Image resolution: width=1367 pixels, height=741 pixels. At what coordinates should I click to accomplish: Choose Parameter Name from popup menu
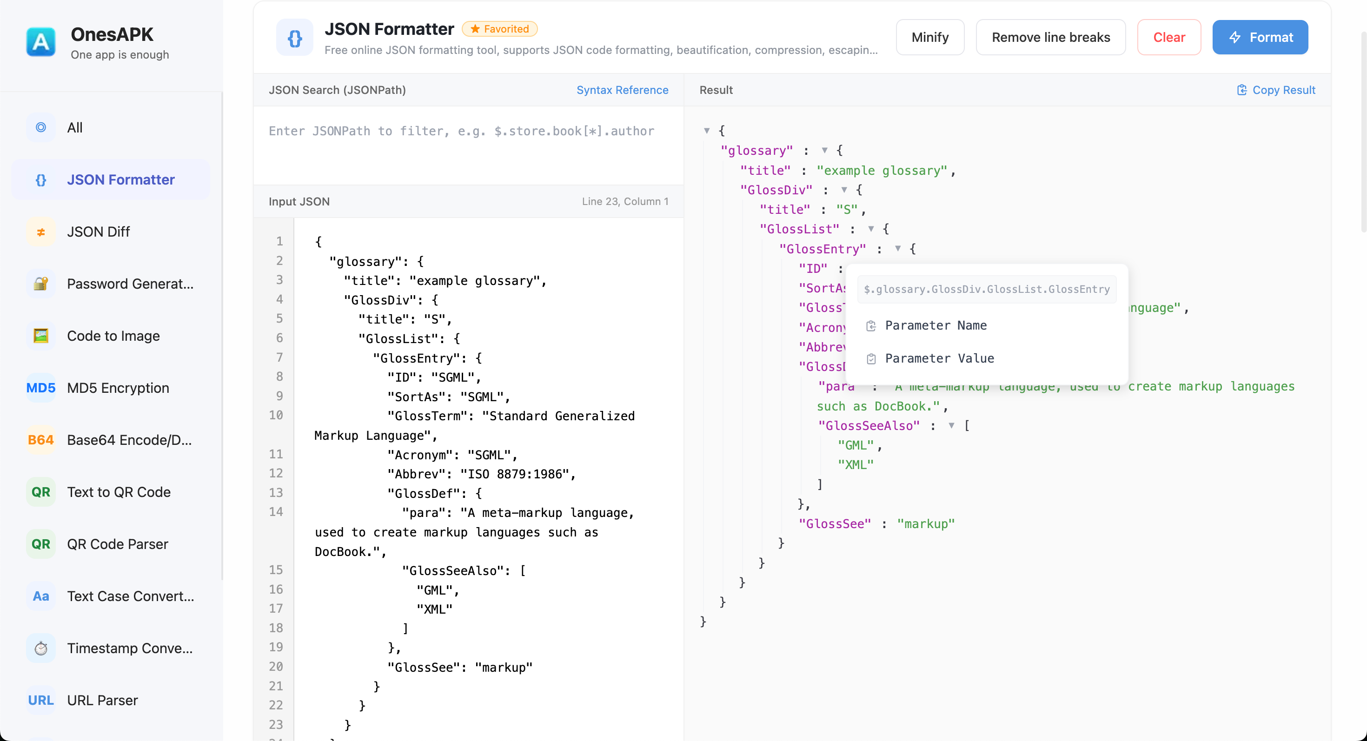(936, 325)
